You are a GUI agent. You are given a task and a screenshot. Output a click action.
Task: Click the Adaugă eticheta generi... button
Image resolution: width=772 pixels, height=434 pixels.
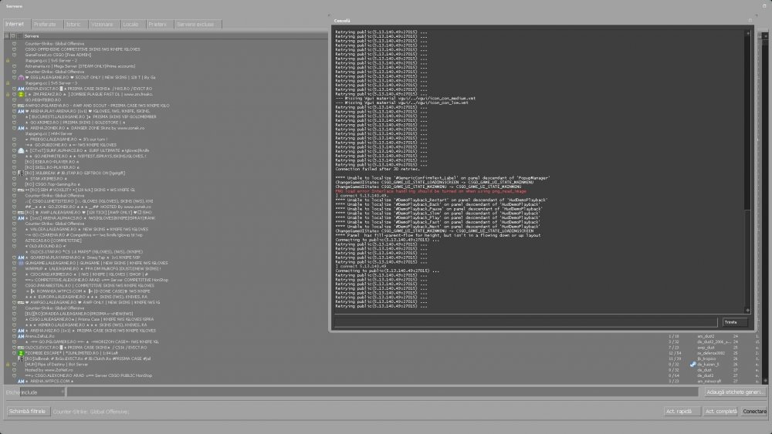[x=735, y=392]
